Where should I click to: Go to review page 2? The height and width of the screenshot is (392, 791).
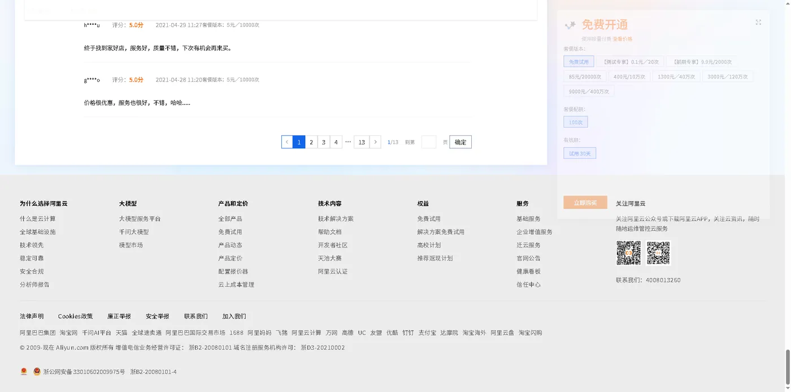pyautogui.click(x=311, y=142)
